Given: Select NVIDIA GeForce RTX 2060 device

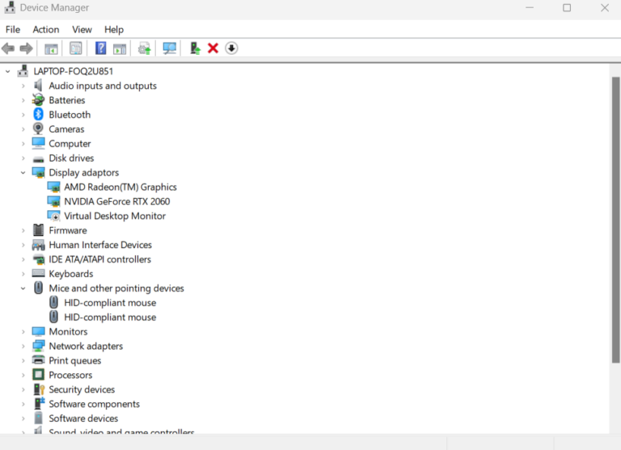Looking at the screenshot, I should coord(116,201).
